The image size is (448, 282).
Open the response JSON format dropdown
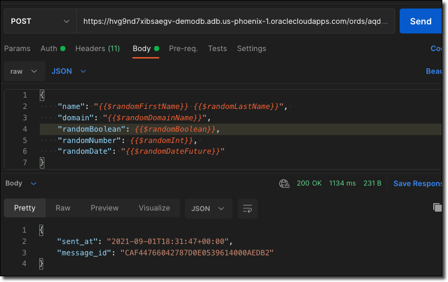208,208
